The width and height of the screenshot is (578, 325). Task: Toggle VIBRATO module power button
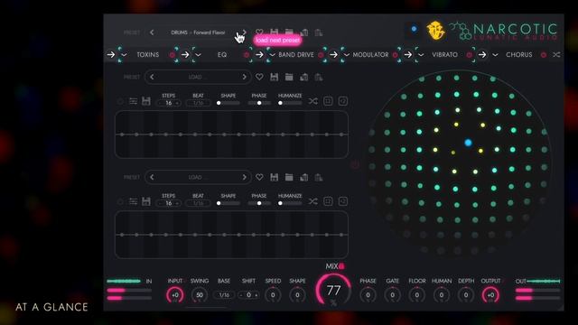tap(469, 55)
